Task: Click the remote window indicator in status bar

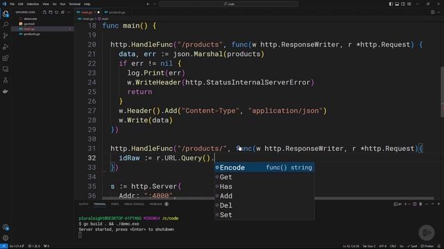Action: pos(3,246)
